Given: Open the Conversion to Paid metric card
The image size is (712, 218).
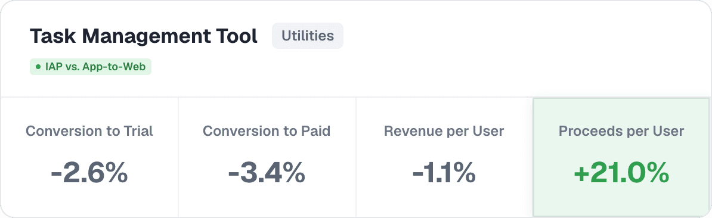Looking at the screenshot, I should pyautogui.click(x=267, y=157).
